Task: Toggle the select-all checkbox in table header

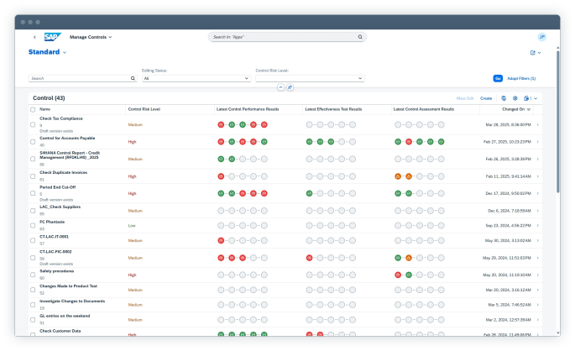Action: click(33, 109)
